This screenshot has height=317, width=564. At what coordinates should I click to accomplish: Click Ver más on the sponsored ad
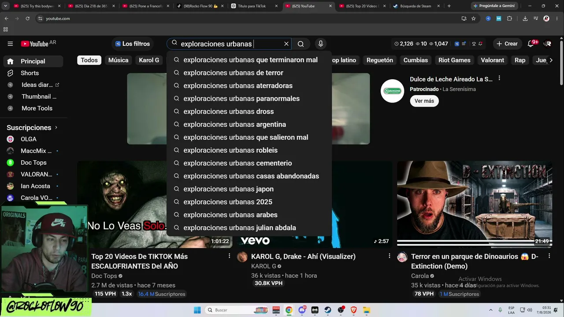click(x=424, y=101)
